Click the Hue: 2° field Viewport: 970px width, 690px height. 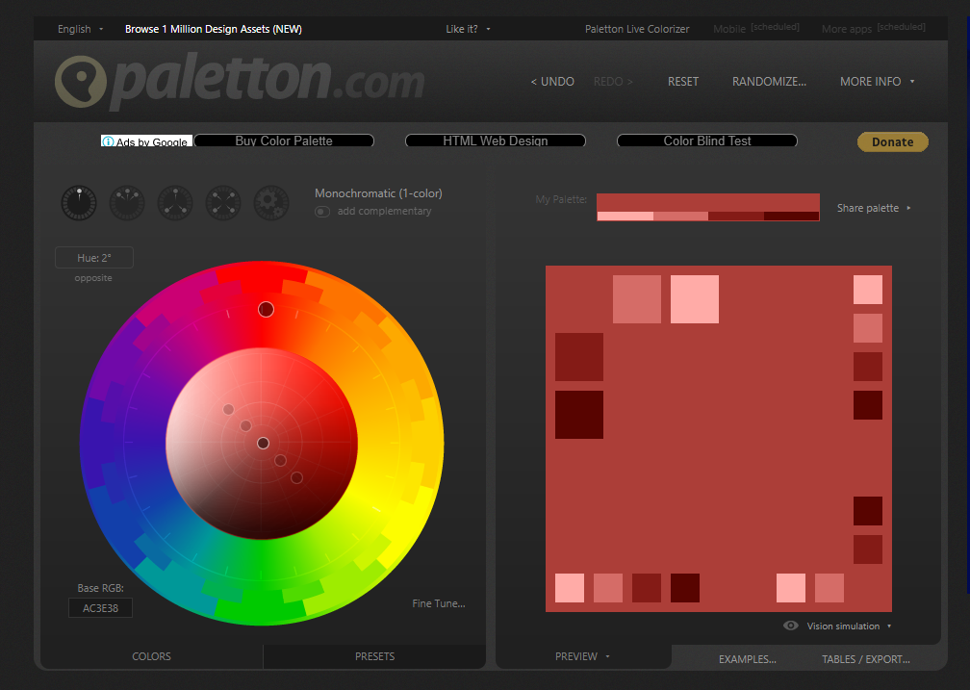(94, 258)
